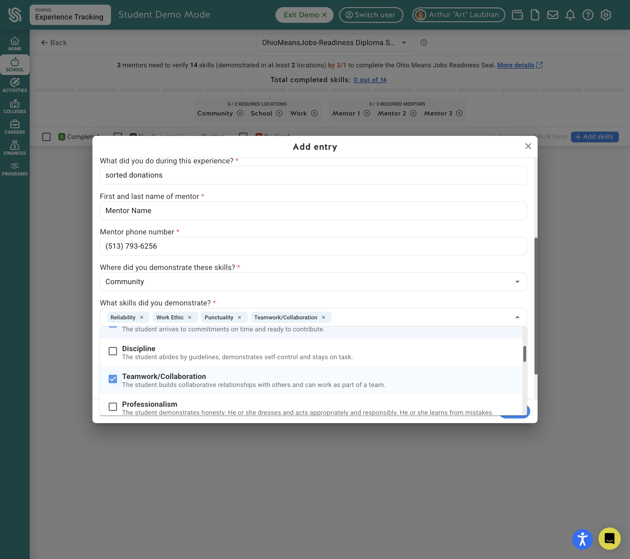
Task: Close the Add entry dialog
Action: pyautogui.click(x=528, y=146)
